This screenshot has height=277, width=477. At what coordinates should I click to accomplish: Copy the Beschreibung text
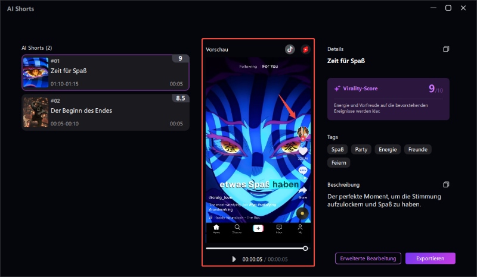[x=446, y=184]
